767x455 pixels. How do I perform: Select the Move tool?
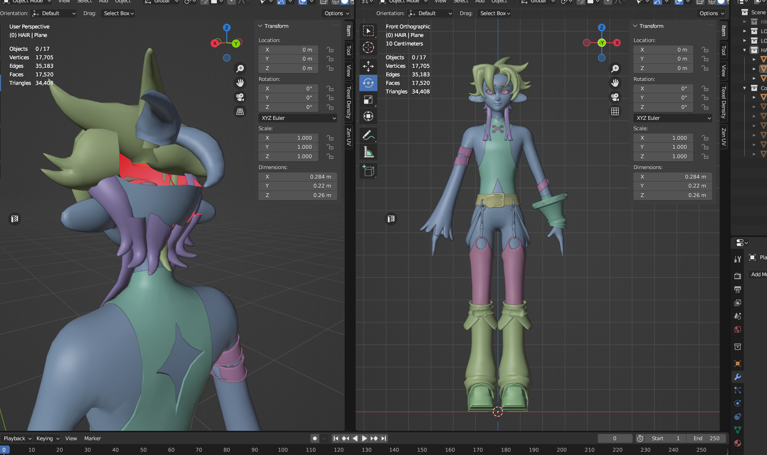click(368, 66)
